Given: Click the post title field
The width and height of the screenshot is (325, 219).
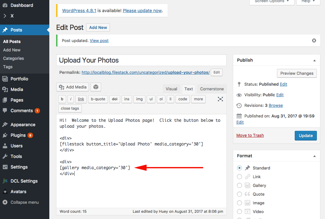Looking at the screenshot, I should (141, 60).
